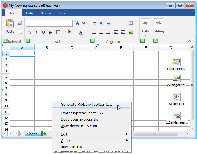Screen dimensions: 197x154
Task: Expand the Editing dropdown
Action: click(x=159, y=34)
